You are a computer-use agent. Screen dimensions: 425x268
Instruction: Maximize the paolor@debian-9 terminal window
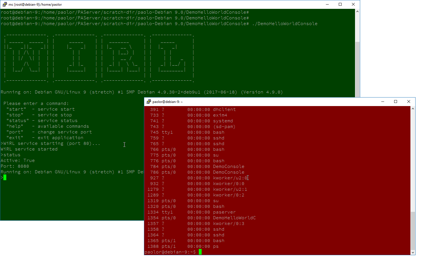tap(396, 101)
